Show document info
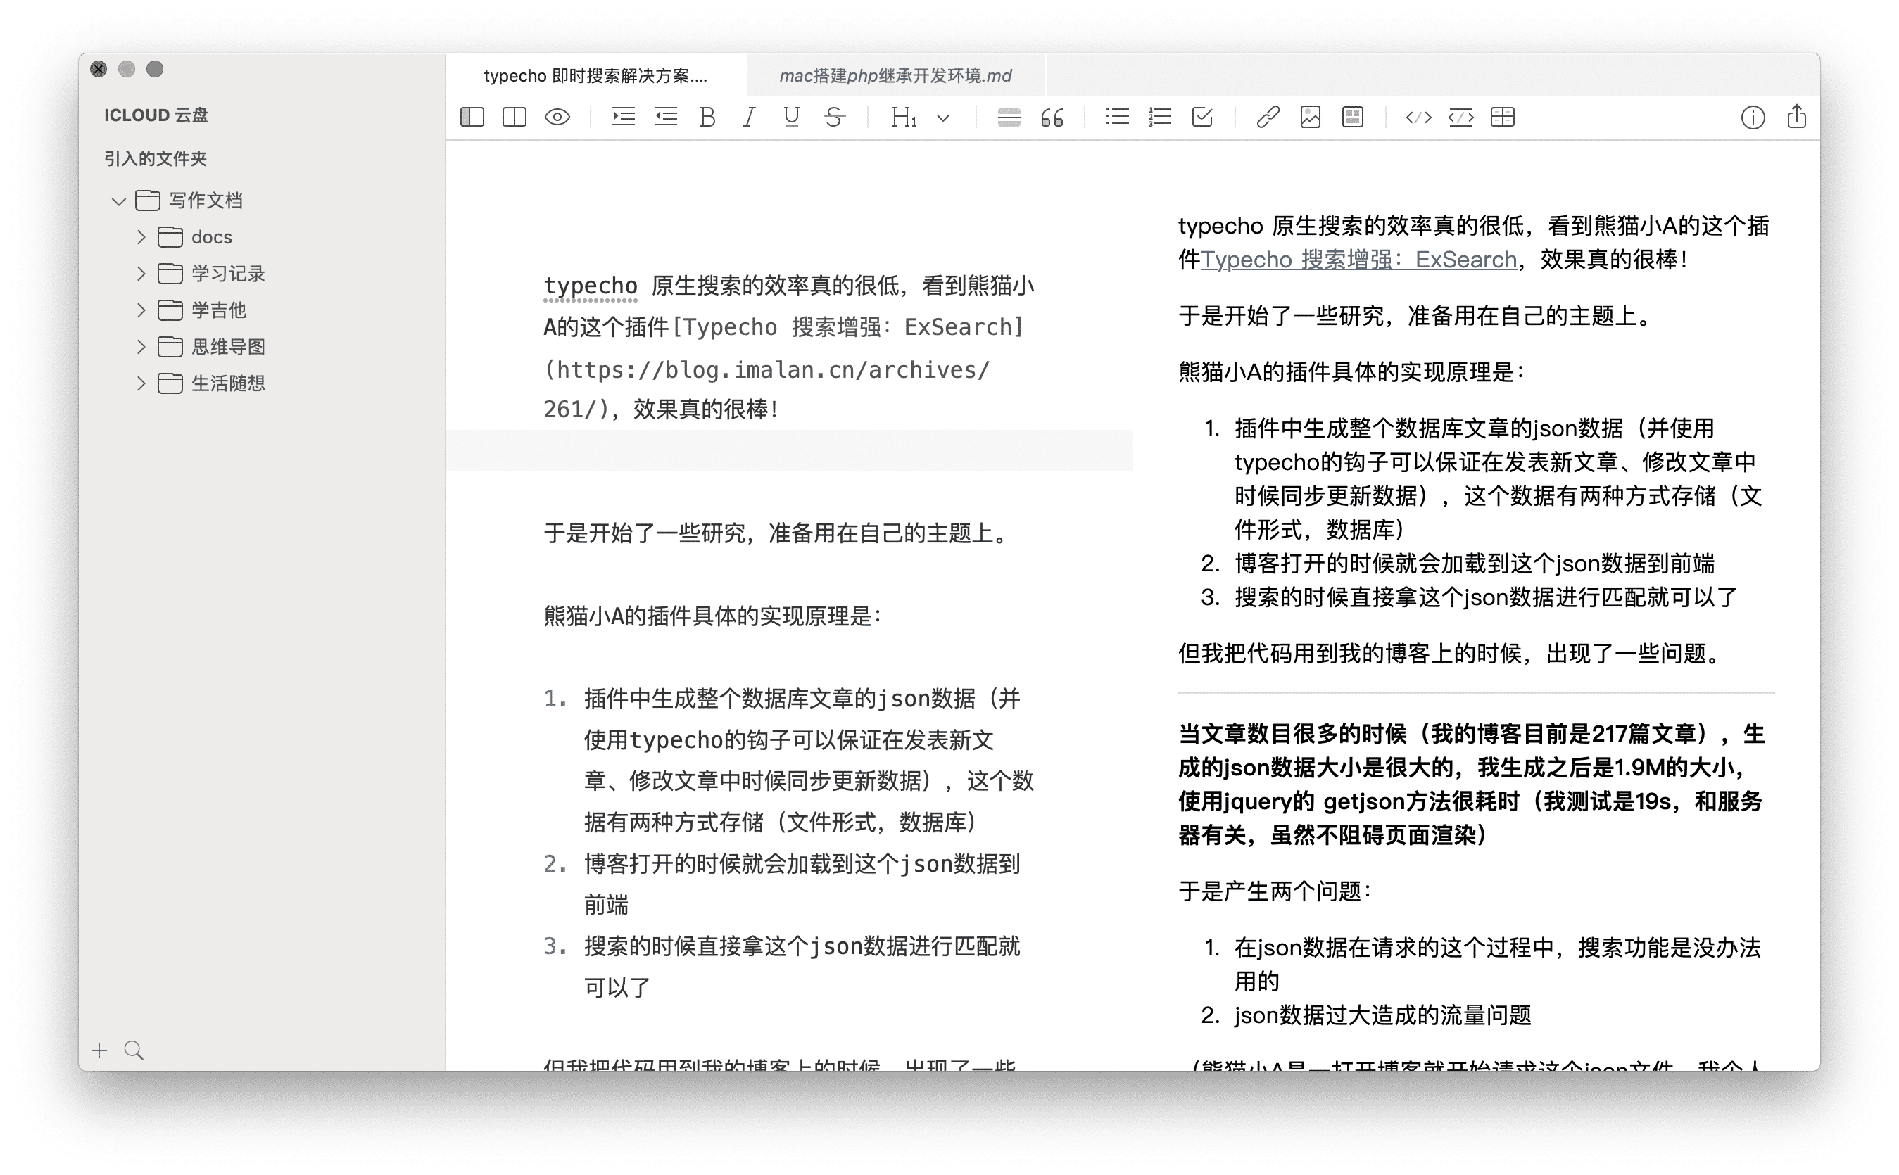Image resolution: width=1899 pixels, height=1175 pixels. pos(1752,118)
